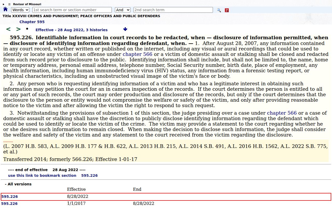Image resolution: width=332 pixels, height=208 pixels.
Task: Click the End column header
Action: point(137,189)
